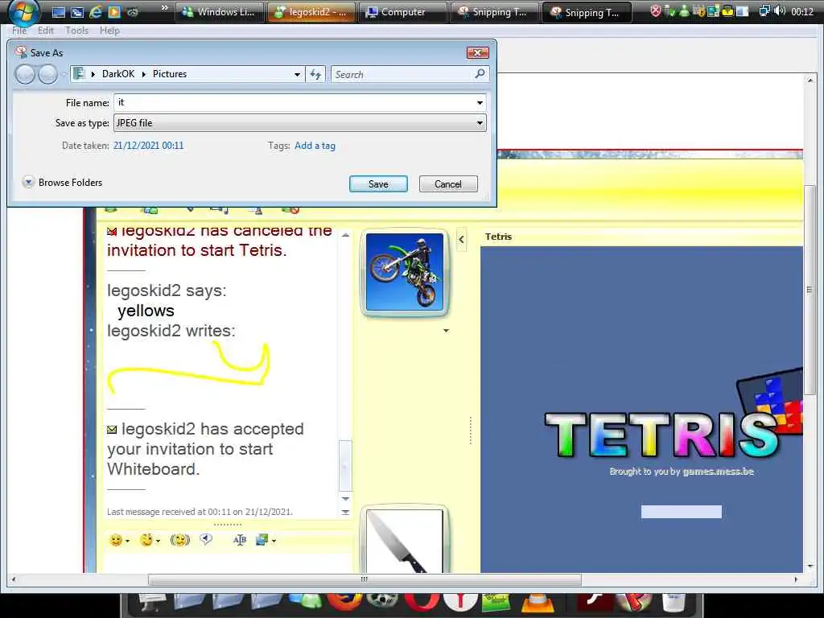Click the Tetris panel title
The height and width of the screenshot is (618, 824).
[x=498, y=237]
